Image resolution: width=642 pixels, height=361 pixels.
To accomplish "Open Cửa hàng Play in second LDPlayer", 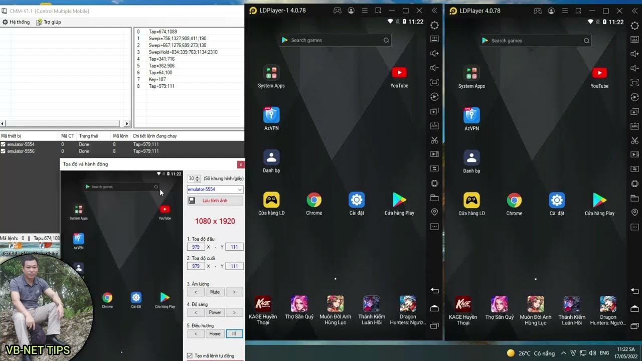I will coord(599,205).
